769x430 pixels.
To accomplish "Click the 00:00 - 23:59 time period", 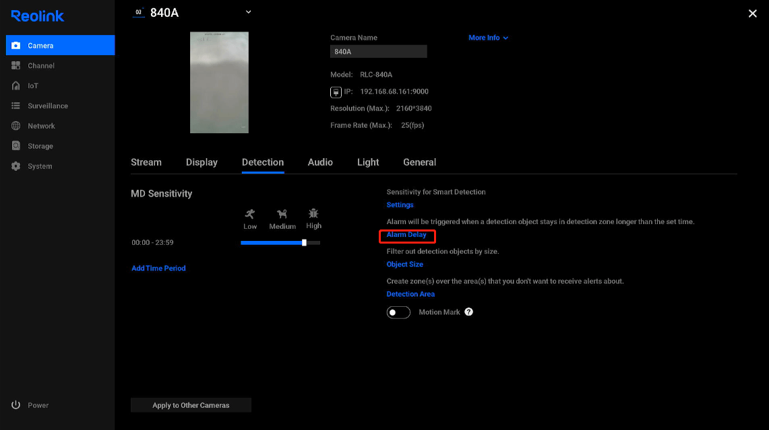I will point(152,242).
